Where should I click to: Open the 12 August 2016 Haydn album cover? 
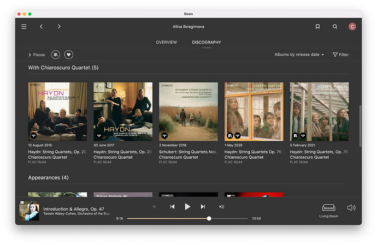(57, 112)
